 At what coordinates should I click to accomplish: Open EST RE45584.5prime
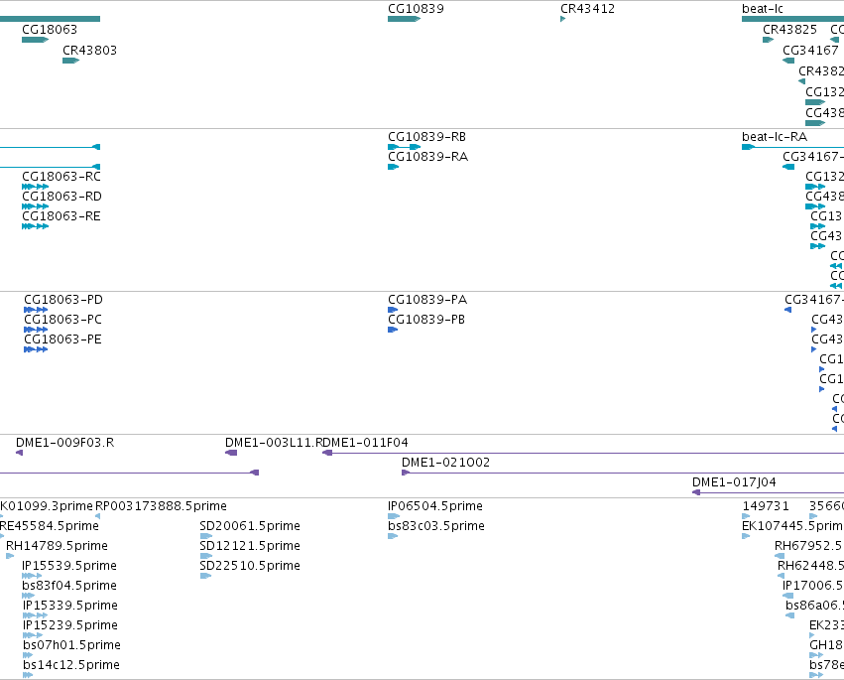49,526
